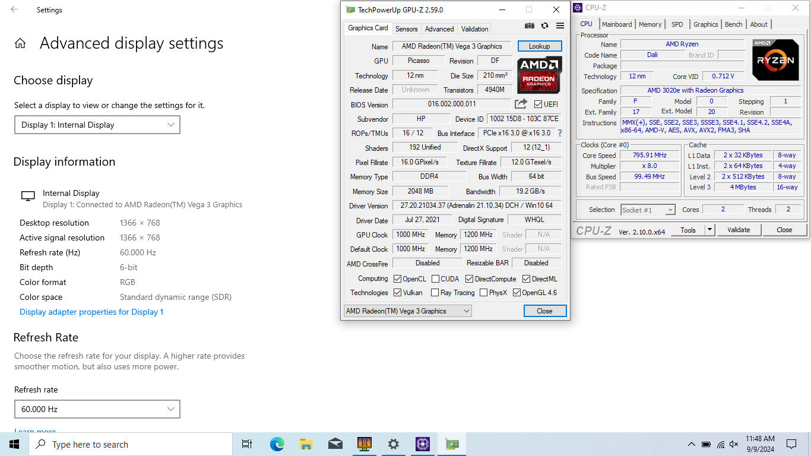Click the Lookup button in GPU-Z

pyautogui.click(x=540, y=46)
